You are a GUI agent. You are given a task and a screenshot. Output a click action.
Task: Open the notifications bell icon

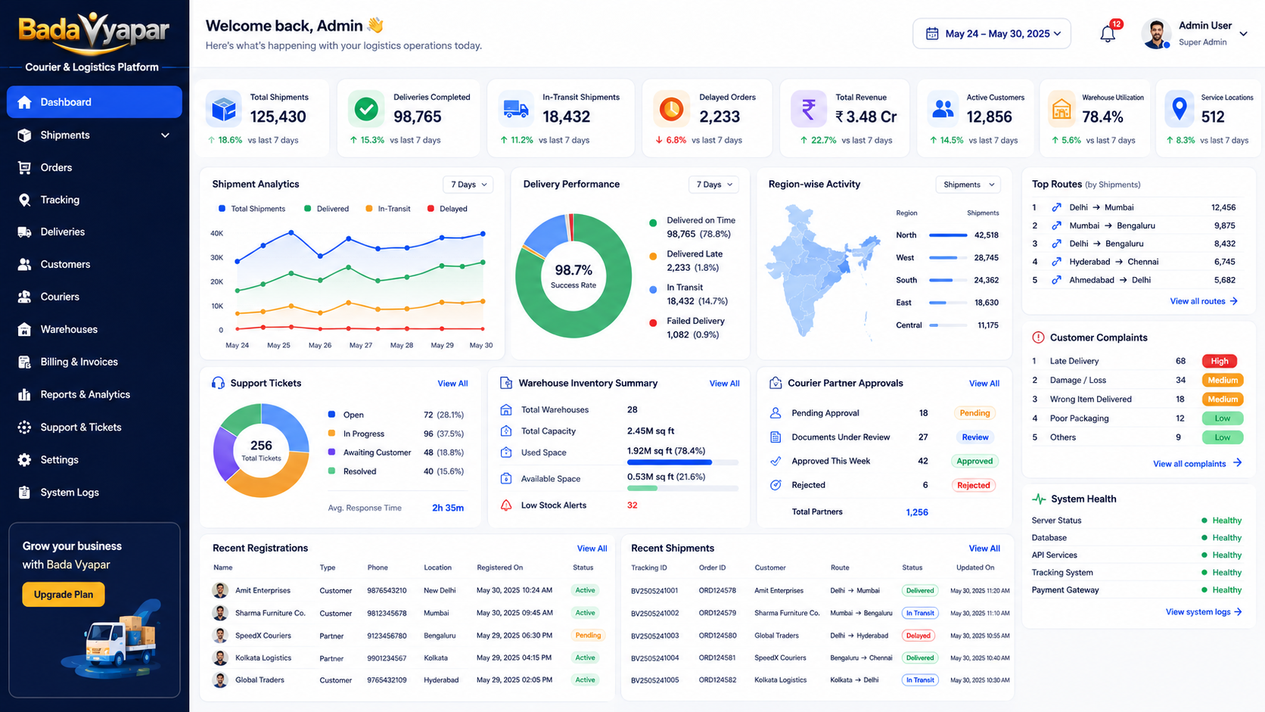(1108, 33)
